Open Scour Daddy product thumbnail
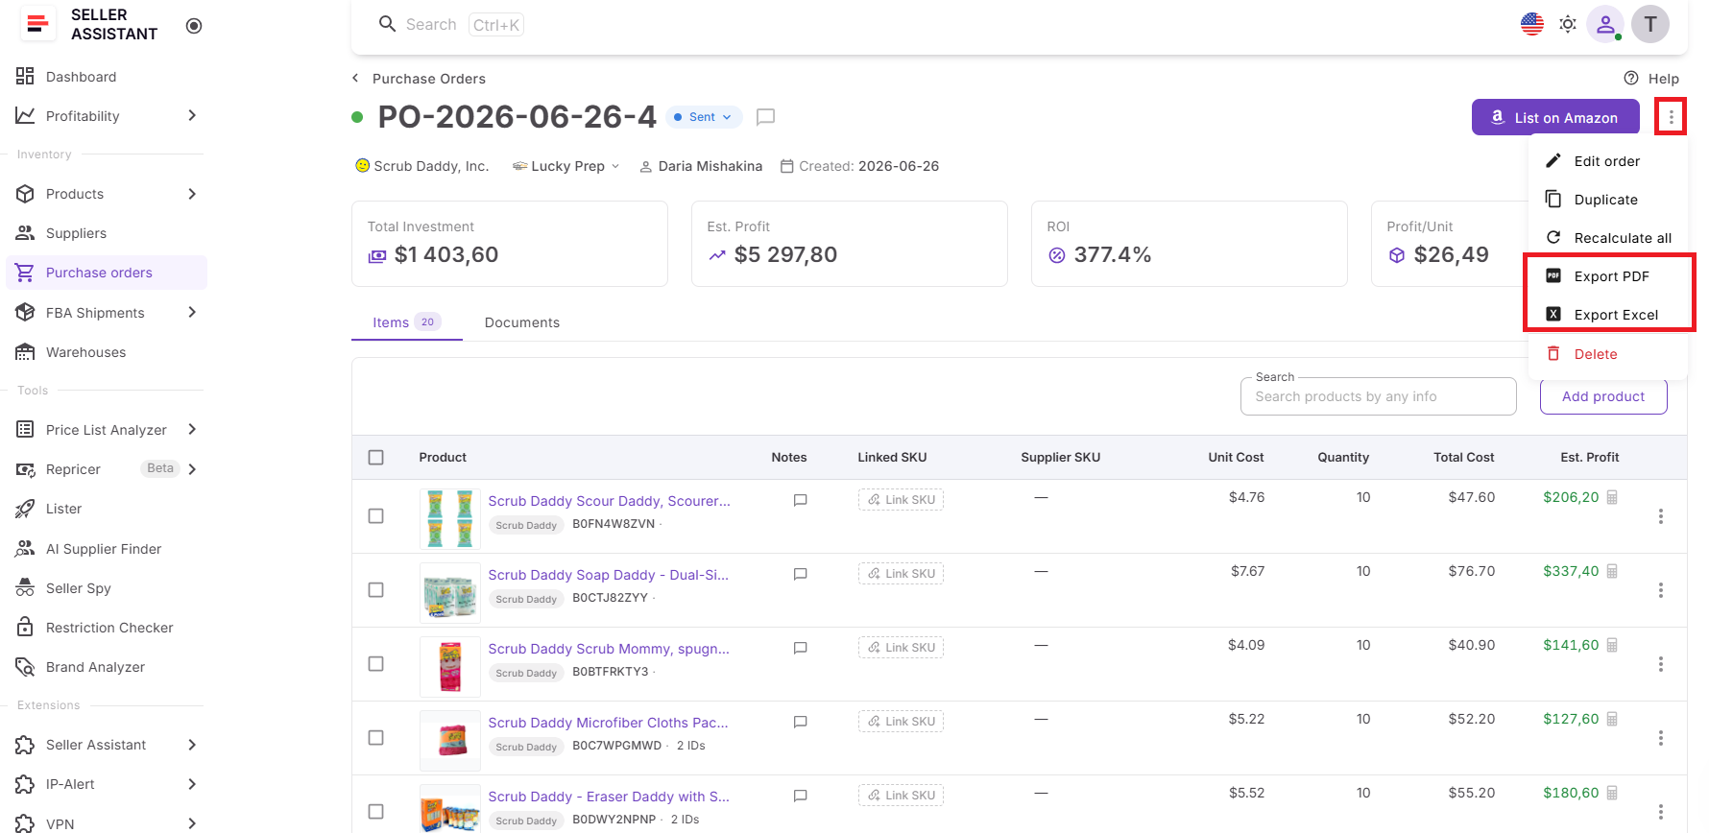 tap(450, 518)
